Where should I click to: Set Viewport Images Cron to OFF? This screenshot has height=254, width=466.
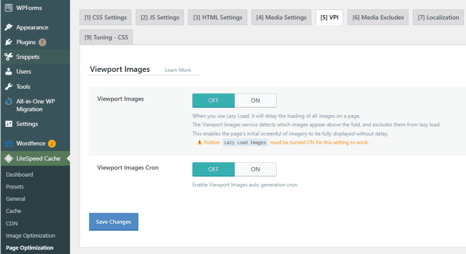point(213,169)
